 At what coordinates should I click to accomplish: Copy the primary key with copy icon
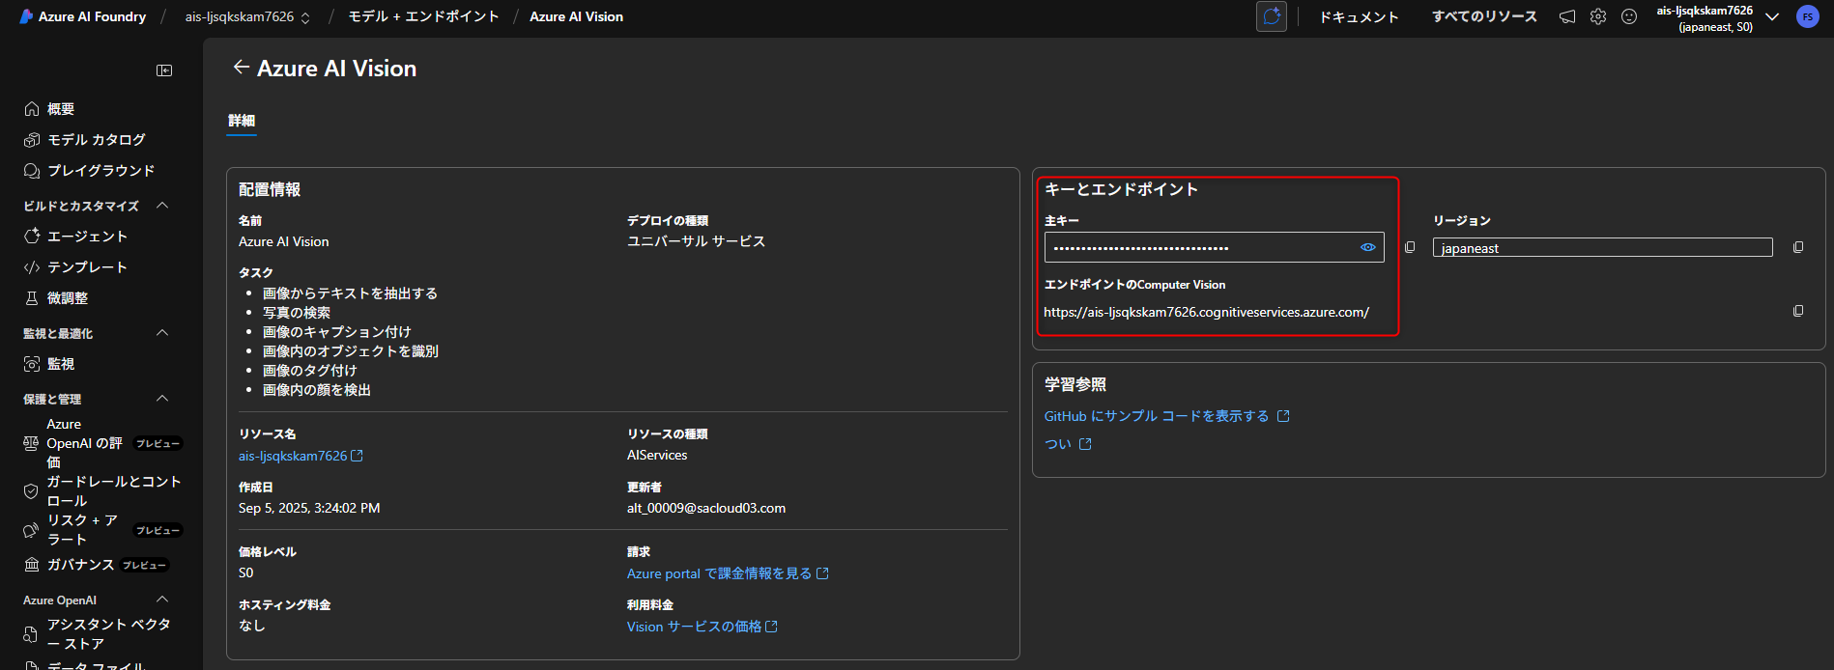(x=1410, y=247)
